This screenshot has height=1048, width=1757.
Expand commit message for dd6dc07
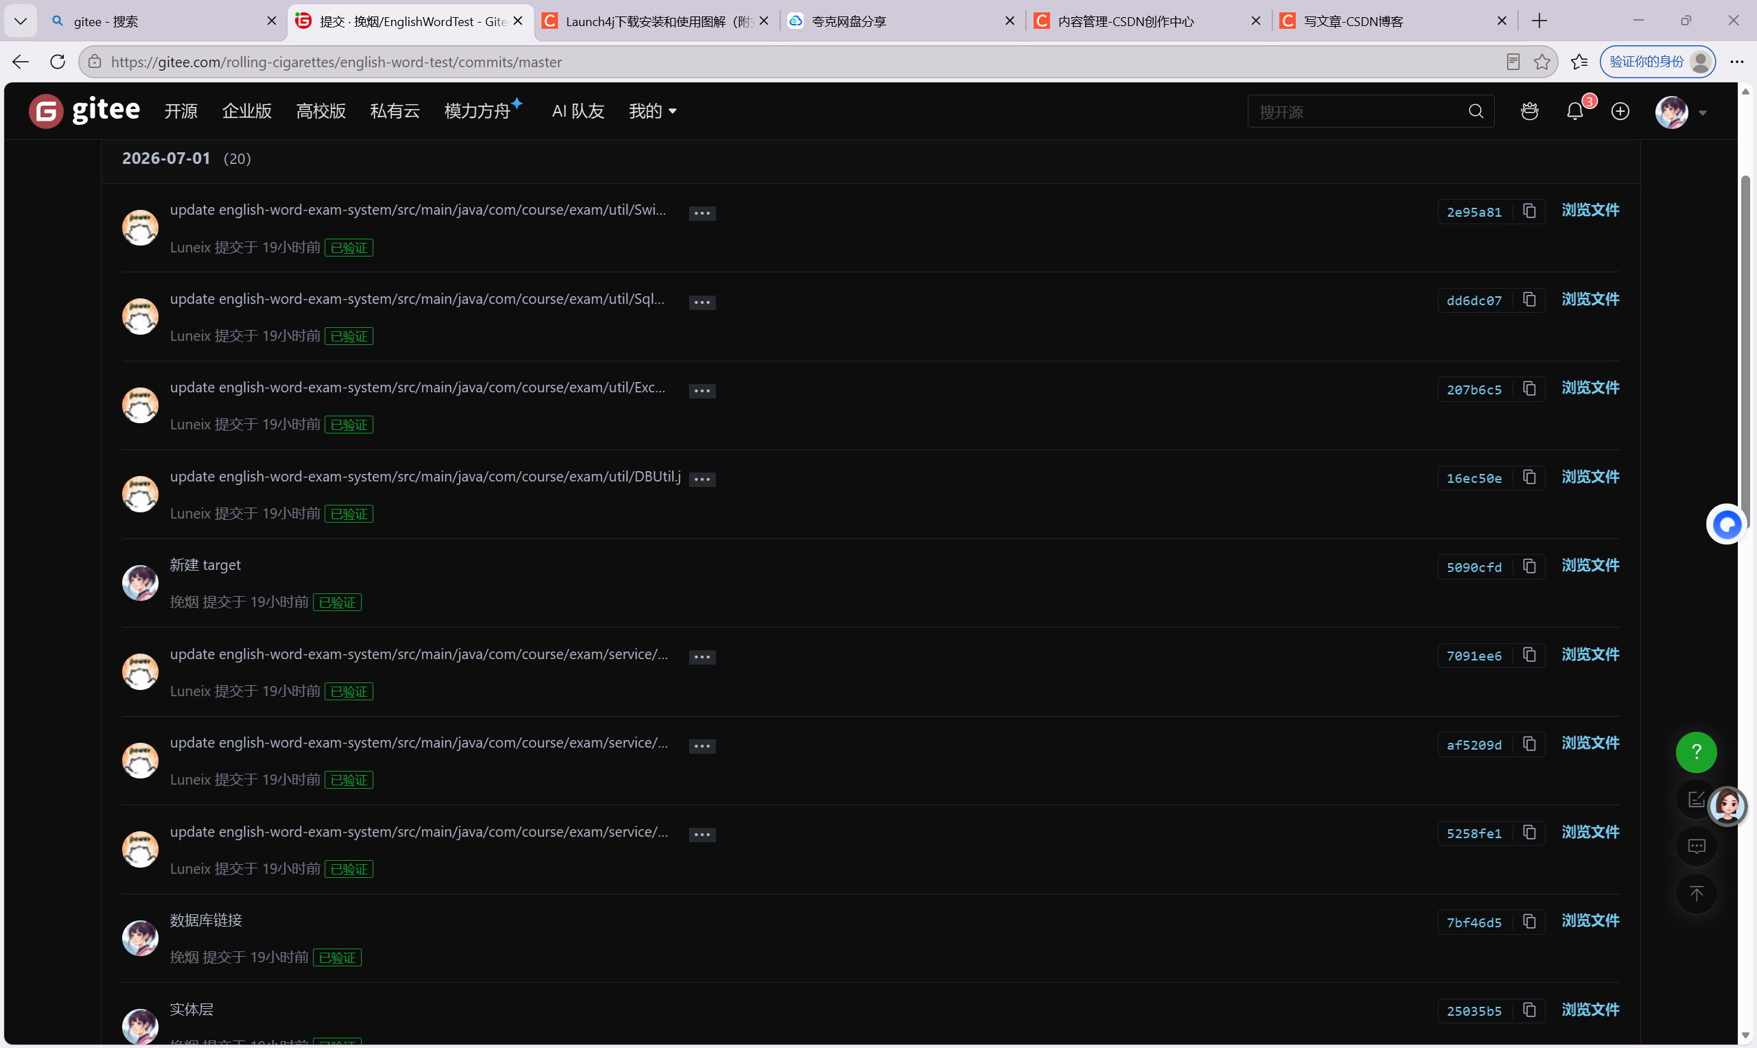coord(702,302)
